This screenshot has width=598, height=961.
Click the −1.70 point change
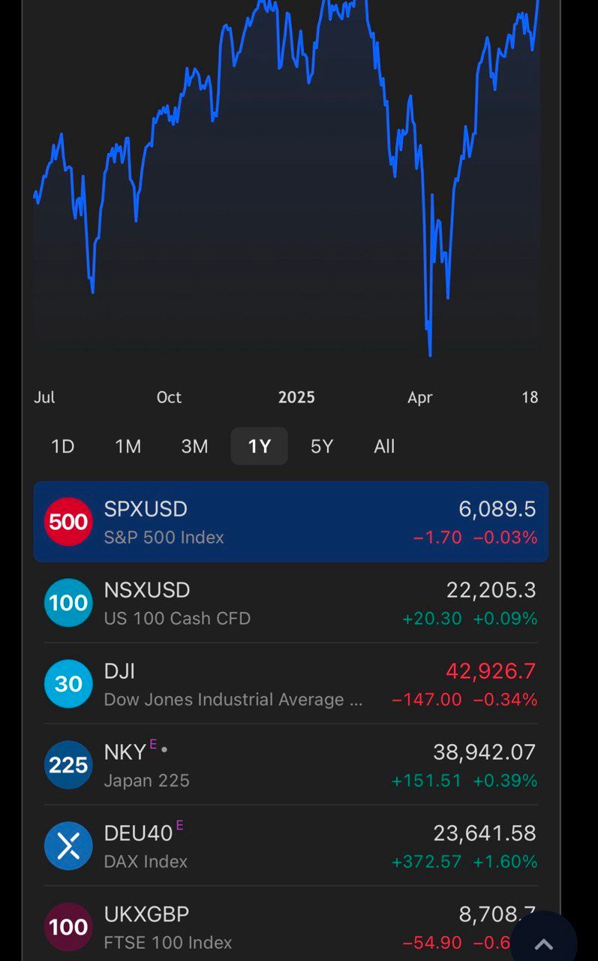(x=437, y=538)
